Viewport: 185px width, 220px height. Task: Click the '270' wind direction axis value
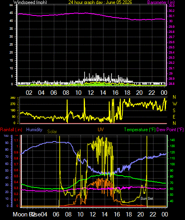(13, 104)
